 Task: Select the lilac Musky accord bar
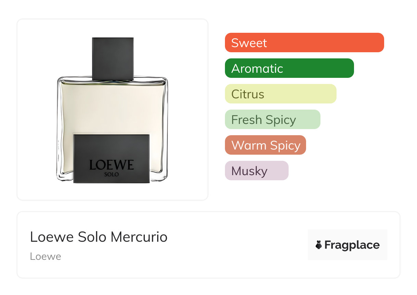tap(257, 171)
